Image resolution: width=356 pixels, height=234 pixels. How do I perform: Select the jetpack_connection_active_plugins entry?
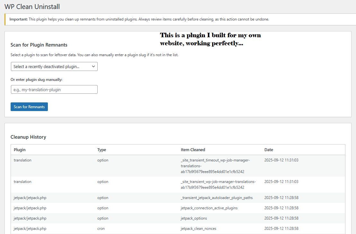pyautogui.click(x=209, y=208)
